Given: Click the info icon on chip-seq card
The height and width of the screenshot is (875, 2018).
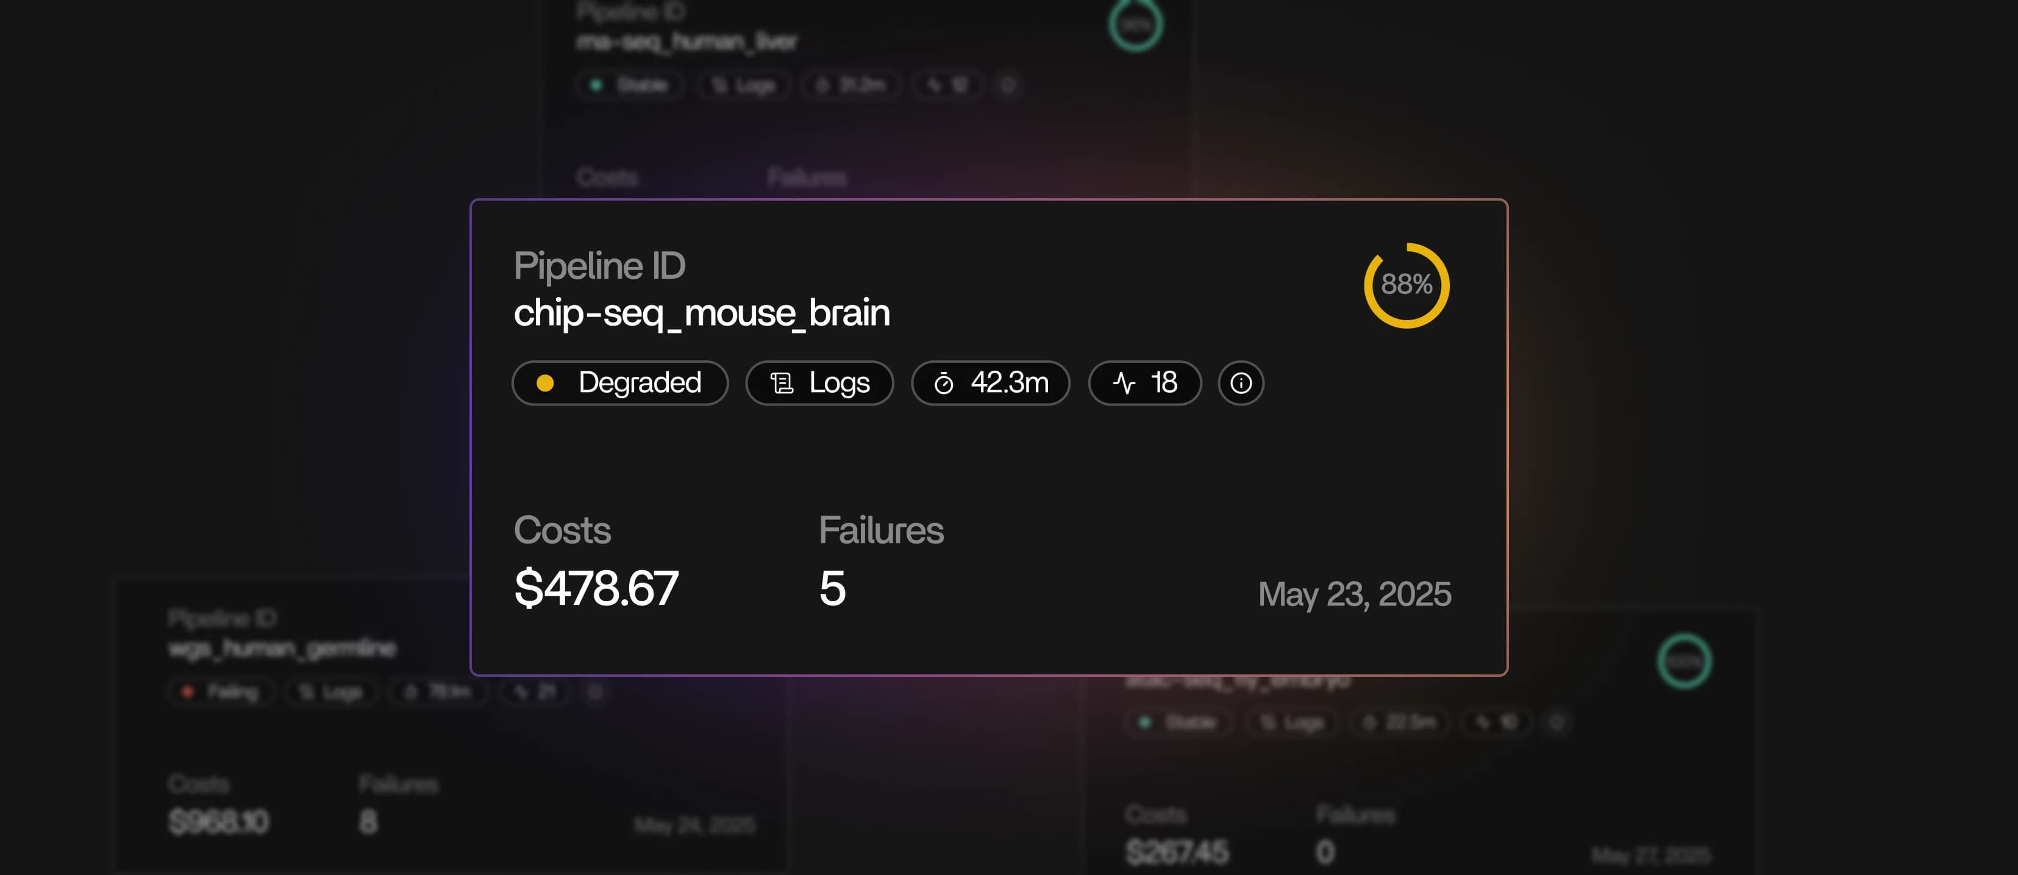Looking at the screenshot, I should [1241, 383].
